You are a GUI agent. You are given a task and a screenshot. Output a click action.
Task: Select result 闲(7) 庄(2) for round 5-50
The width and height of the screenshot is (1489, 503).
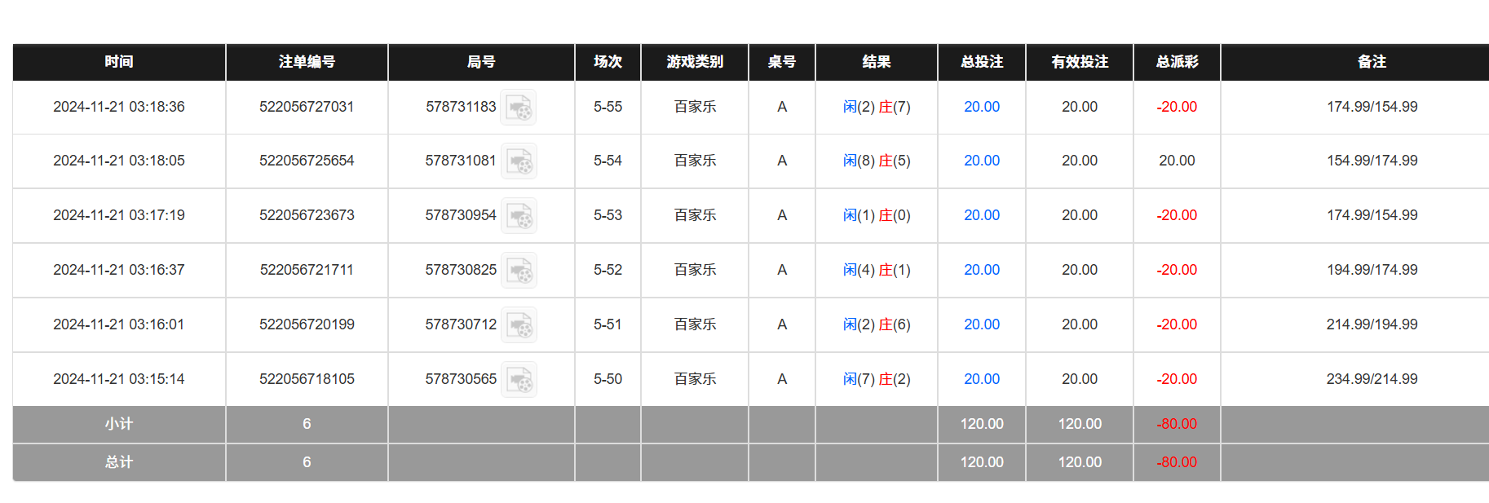tap(877, 379)
